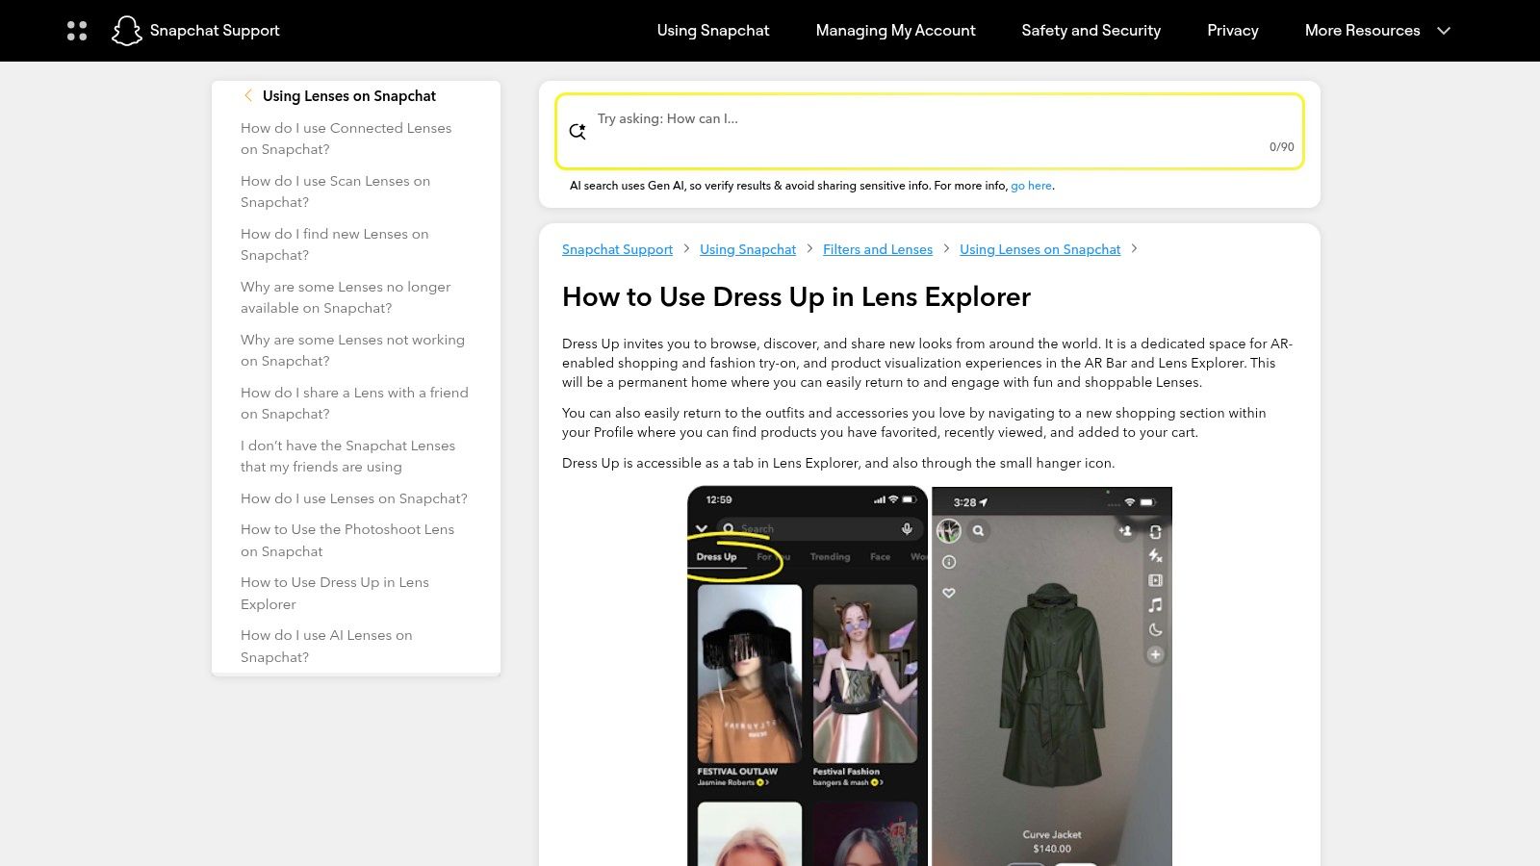1540x866 pixels.
Task: Open 'Why are some Lenses no longer available'
Action: [346, 297]
